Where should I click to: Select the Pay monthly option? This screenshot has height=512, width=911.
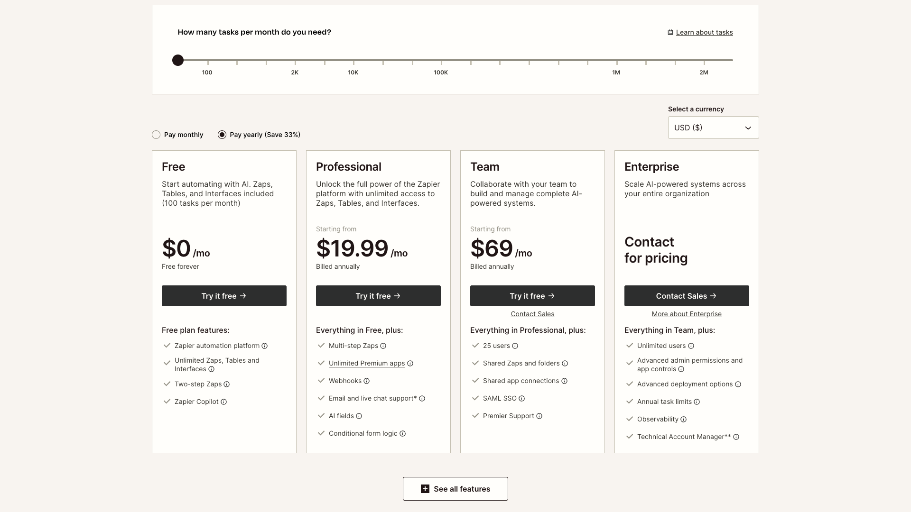(156, 135)
